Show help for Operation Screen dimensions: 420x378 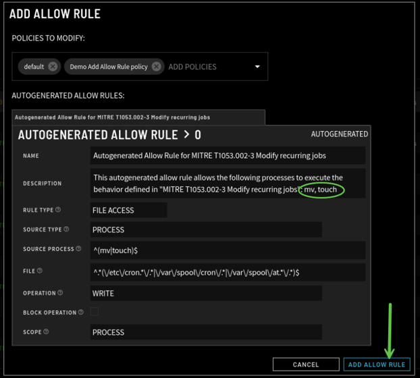click(x=60, y=292)
